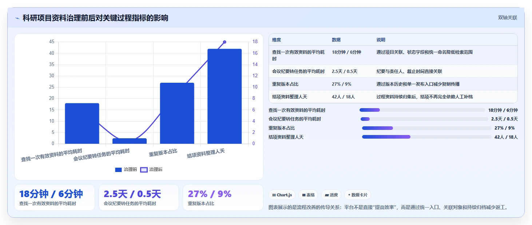Click the progress bar for 查找一次有效资料的平均耗时
532x225 pixels.
tap(422, 110)
